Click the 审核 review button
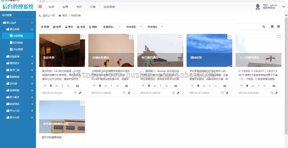Image resolution: width=288 pixels, height=148 pixels. (69, 27)
